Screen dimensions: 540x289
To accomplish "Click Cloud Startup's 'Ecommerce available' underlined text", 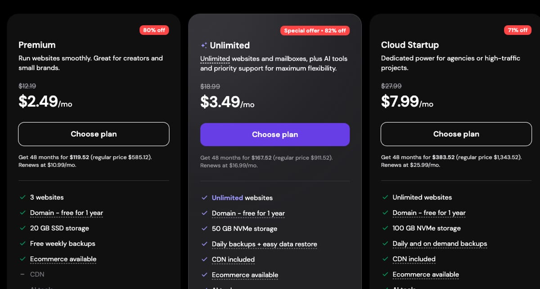I will click(x=426, y=274).
